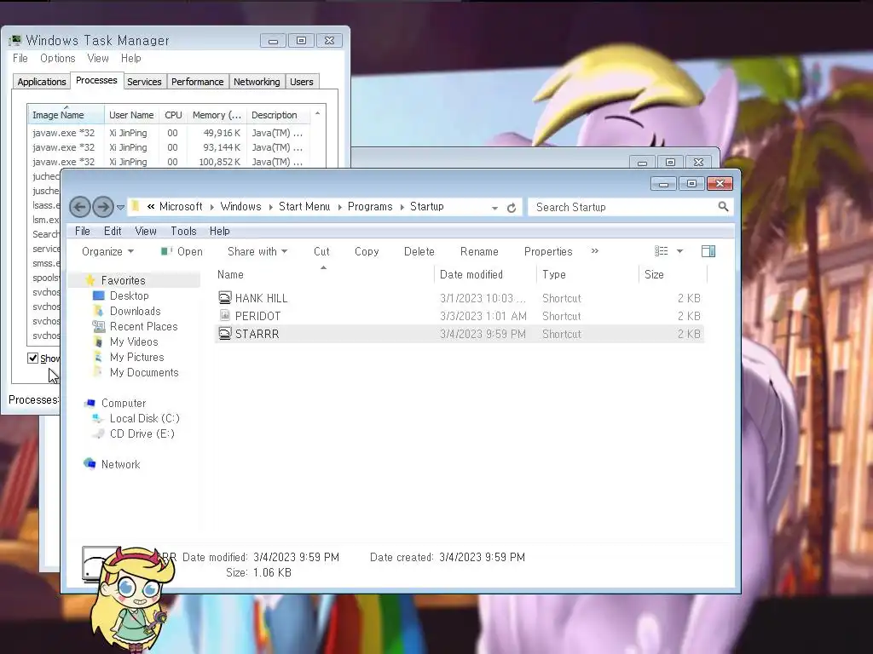Open Downloads in the navigation pane
This screenshot has width=873, height=654.
[x=136, y=311]
